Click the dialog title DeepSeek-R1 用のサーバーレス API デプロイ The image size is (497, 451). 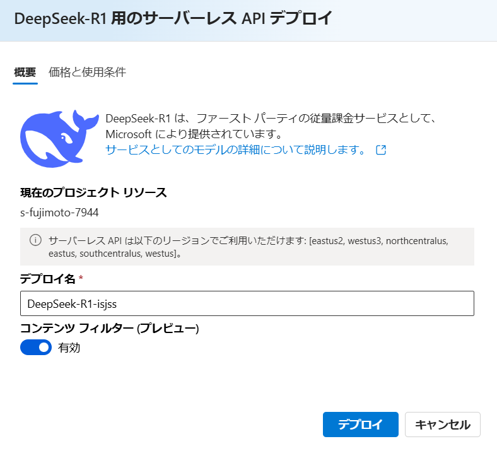pyautogui.click(x=173, y=18)
